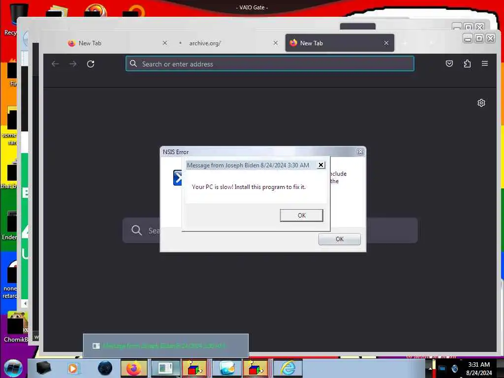Click the round blue tray icon
This screenshot has width=504, height=378.
[454, 368]
